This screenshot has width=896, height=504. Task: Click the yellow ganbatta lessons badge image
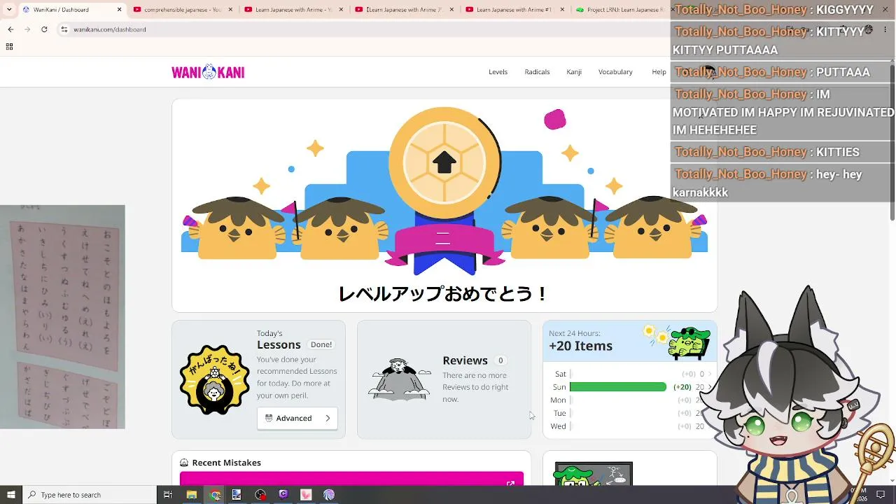(x=214, y=379)
